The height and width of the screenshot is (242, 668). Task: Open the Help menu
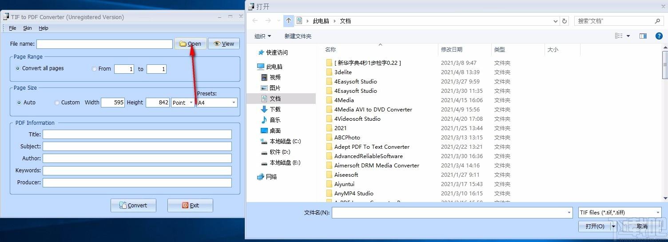[x=44, y=28]
